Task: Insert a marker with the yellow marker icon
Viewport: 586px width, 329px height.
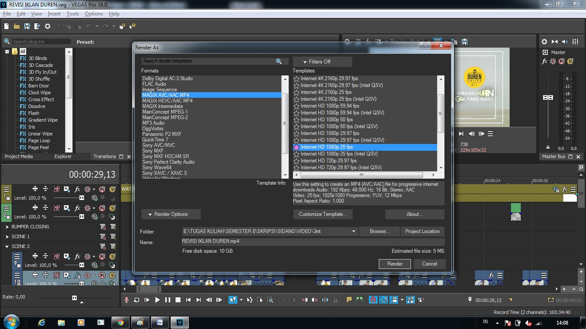Action: [349, 300]
